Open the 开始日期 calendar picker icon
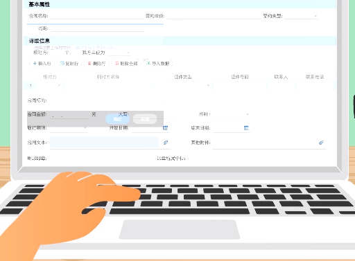Image resolution: width=355 pixels, height=261 pixels. coord(165,127)
